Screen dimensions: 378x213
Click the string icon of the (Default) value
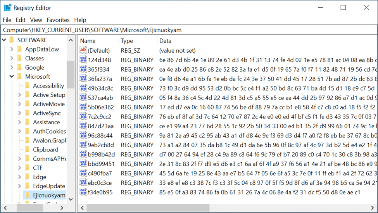(x=83, y=50)
